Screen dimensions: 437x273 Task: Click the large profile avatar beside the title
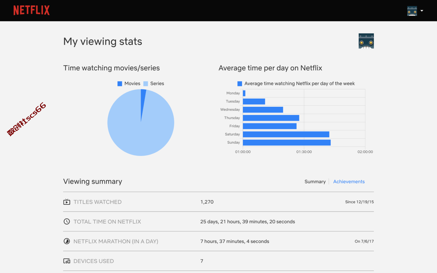366,41
